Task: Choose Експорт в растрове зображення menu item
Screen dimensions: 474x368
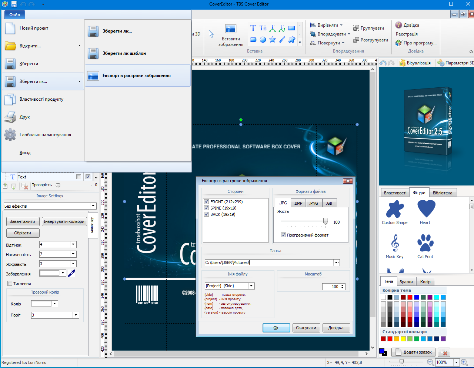Action: pyautogui.click(x=138, y=76)
